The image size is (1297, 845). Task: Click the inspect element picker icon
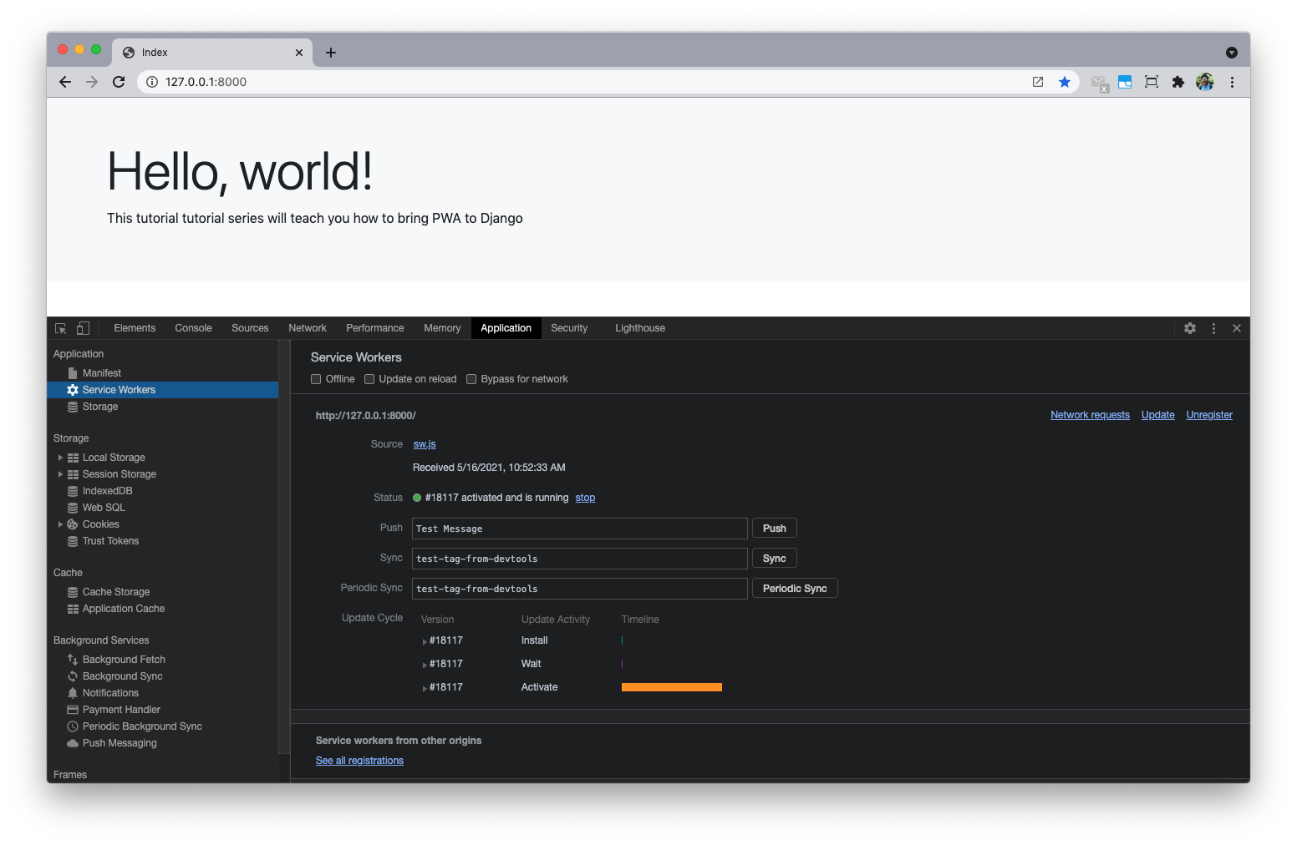(x=60, y=328)
